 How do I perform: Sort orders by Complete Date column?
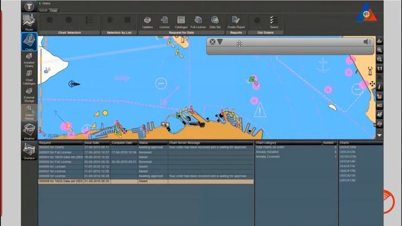coord(124,143)
